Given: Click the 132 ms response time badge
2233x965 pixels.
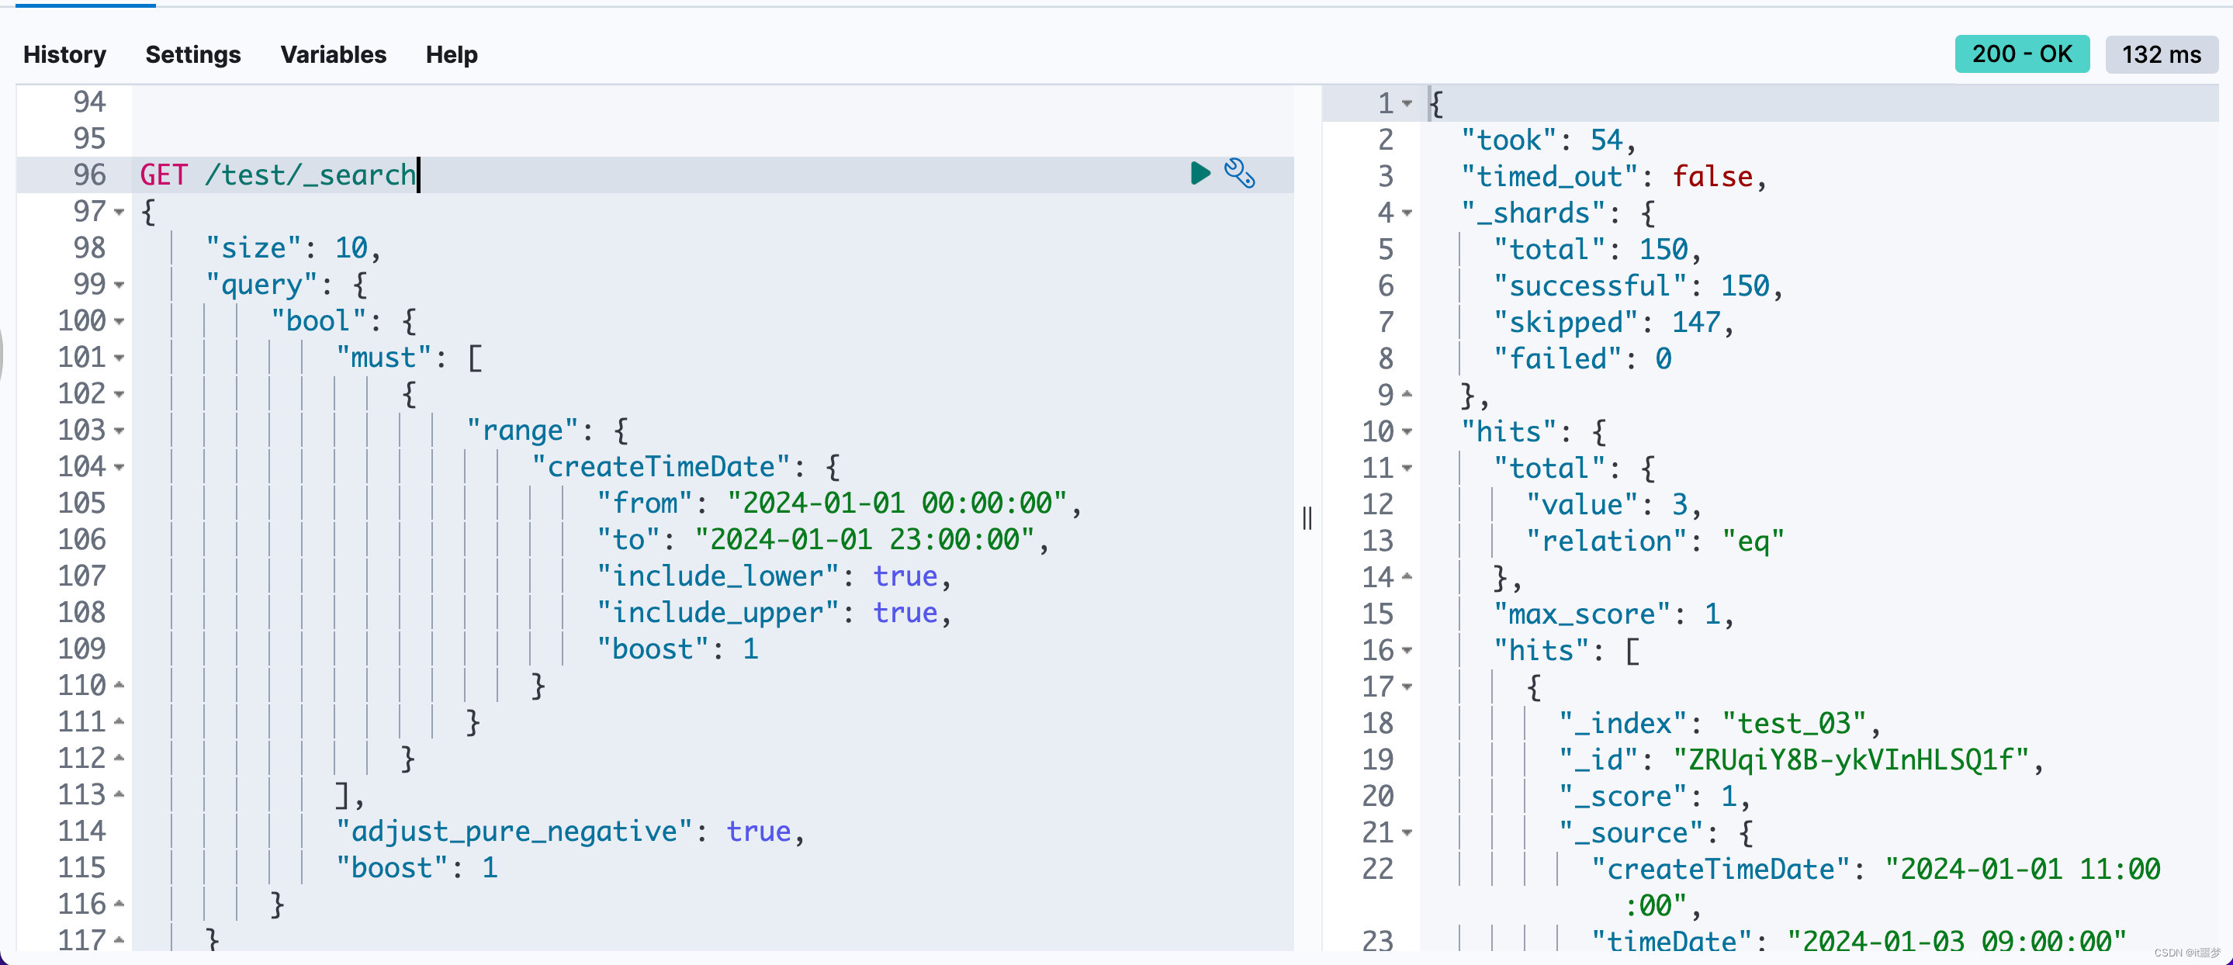Looking at the screenshot, I should pos(2160,54).
